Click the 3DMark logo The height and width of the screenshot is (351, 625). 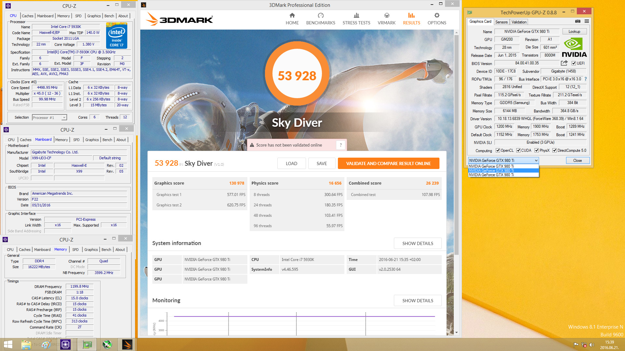tap(179, 19)
